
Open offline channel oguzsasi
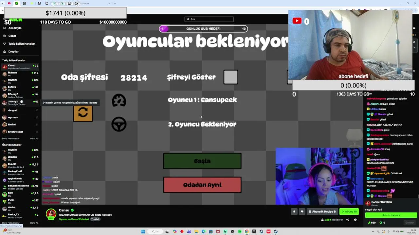click(x=20, y=117)
